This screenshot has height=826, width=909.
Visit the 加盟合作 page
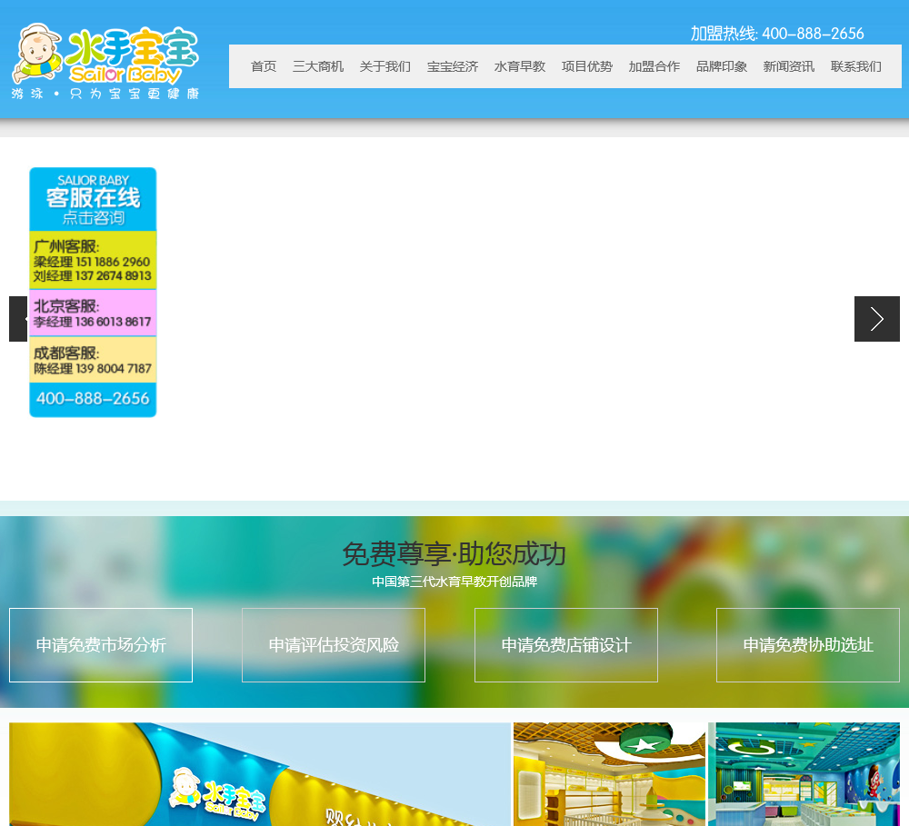click(654, 66)
